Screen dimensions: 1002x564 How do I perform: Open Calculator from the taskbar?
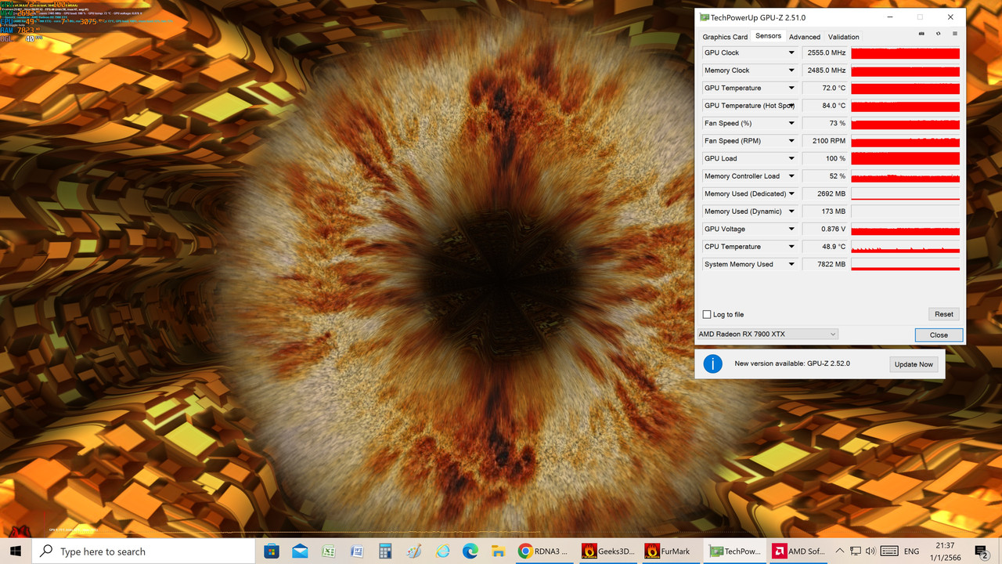point(385,551)
